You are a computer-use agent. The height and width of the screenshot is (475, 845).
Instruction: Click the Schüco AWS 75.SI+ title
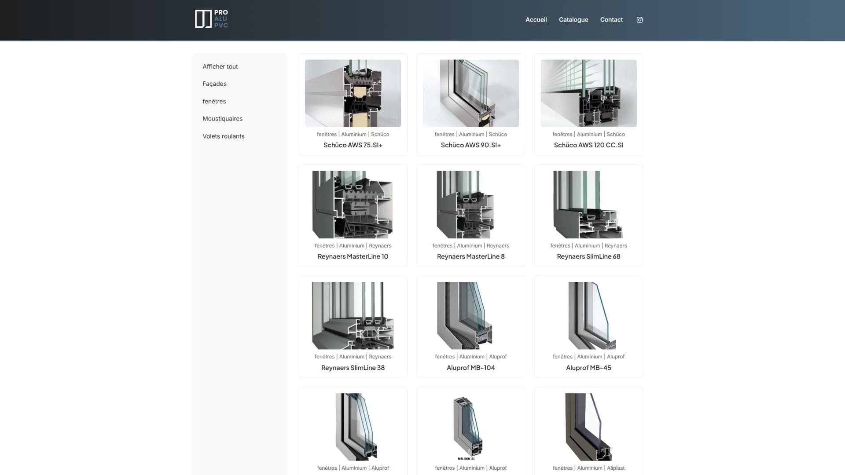pos(353,145)
